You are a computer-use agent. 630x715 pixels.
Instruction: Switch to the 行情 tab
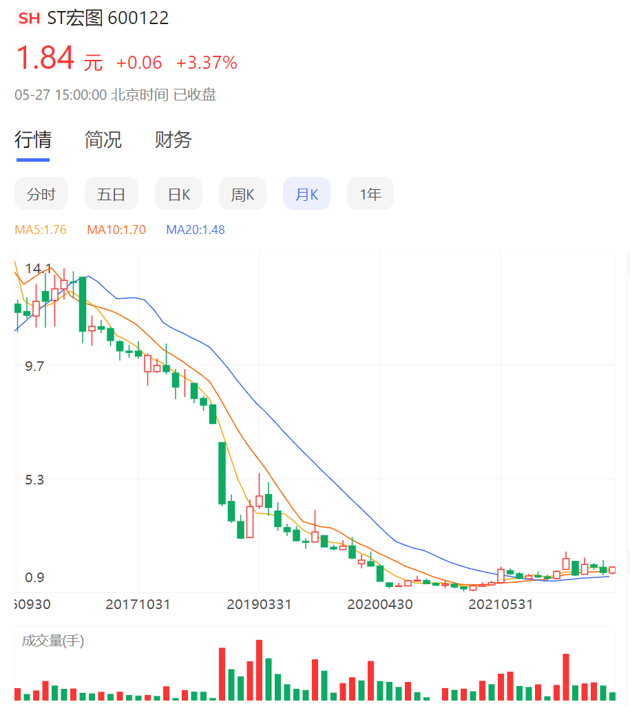tap(33, 140)
